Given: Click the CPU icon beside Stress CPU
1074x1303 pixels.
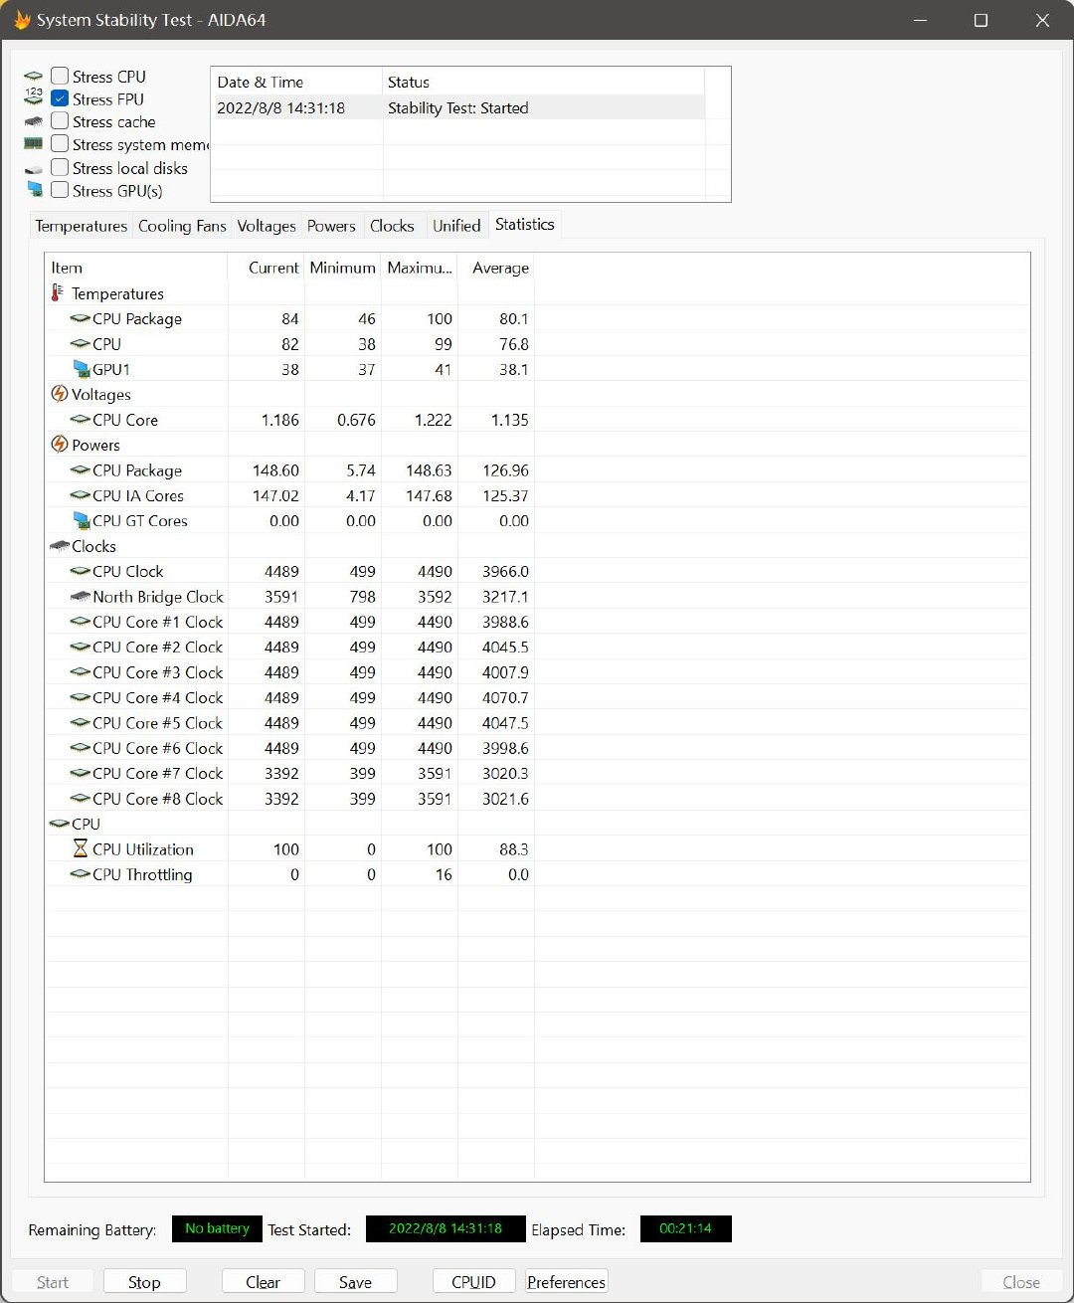Looking at the screenshot, I should pos(33,76).
